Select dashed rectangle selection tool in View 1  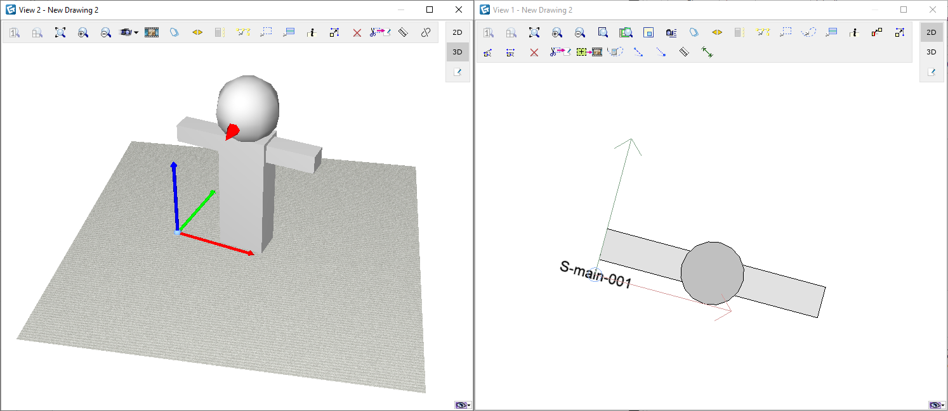[x=786, y=32]
